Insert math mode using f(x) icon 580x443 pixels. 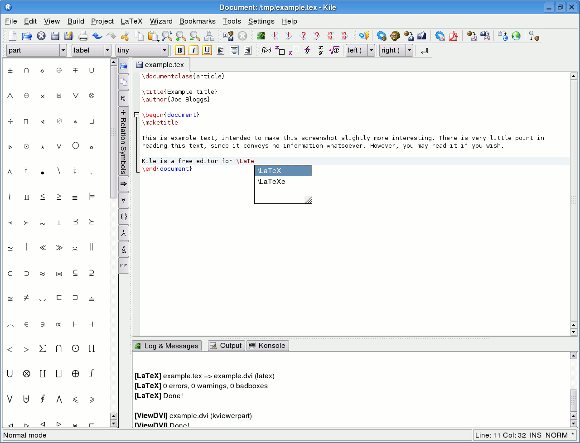266,50
